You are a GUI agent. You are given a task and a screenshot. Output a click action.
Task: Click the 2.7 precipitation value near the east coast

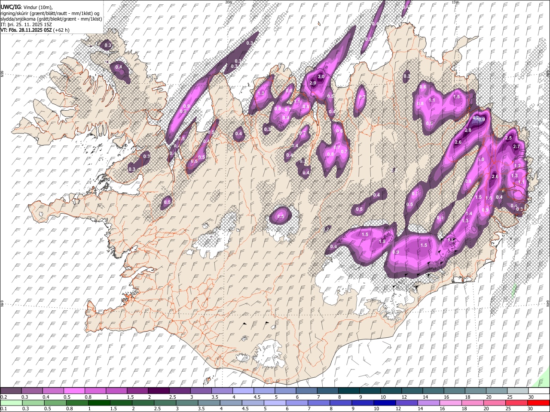(x=517, y=147)
